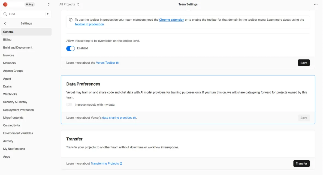Image resolution: width=323 pixels, height=175 pixels.
Task: Toggle Improve models with my data
Action: pyautogui.click(x=69, y=105)
